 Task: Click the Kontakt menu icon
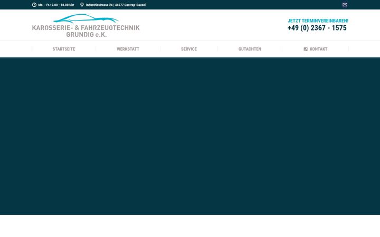coord(306,49)
